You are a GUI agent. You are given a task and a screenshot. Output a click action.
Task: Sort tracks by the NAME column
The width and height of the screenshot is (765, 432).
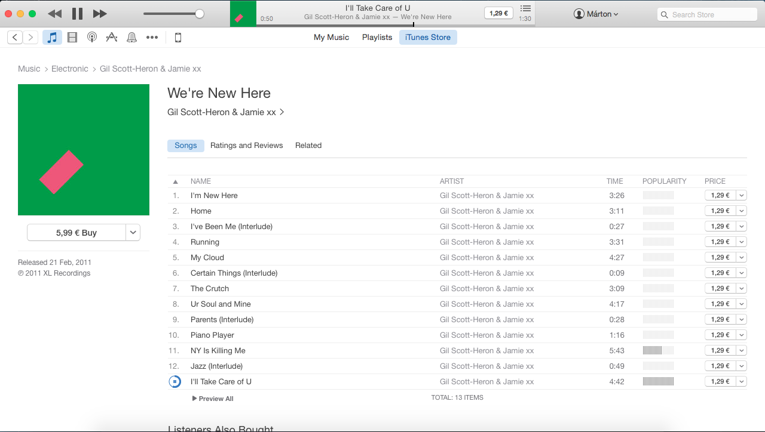pyautogui.click(x=201, y=181)
